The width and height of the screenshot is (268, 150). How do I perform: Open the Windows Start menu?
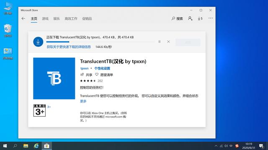click(x=5, y=146)
